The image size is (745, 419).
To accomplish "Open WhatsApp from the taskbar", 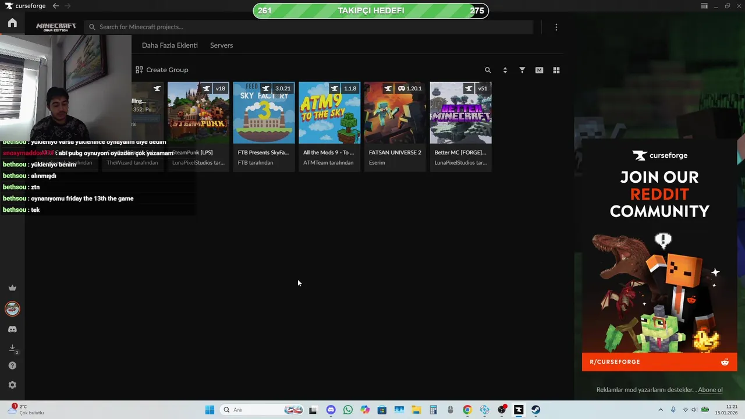I will point(348,410).
